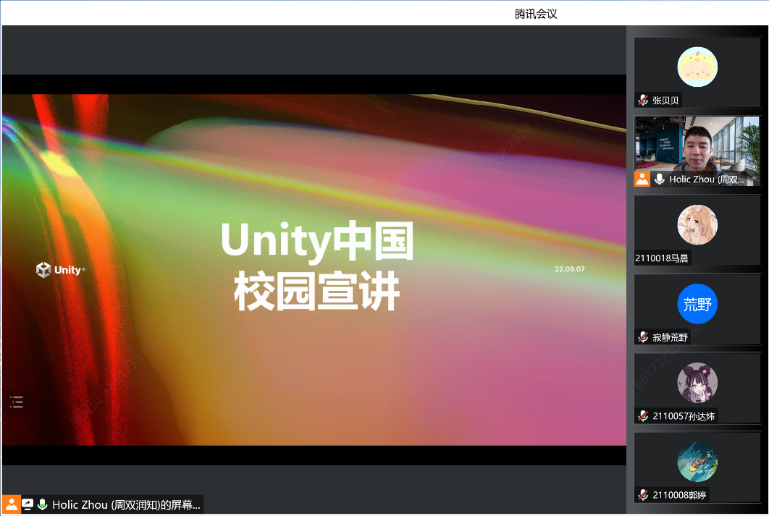The height and width of the screenshot is (516, 769).
Task: Click the slide outline list icon
Action: point(17,402)
